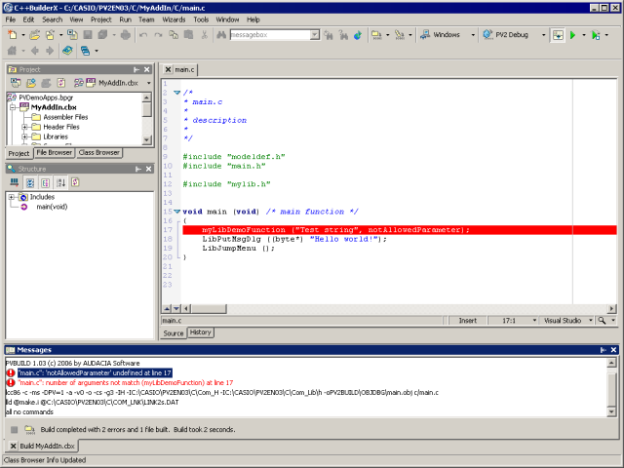
Task: Click the Search Again binoculars icon
Action: coord(329,35)
